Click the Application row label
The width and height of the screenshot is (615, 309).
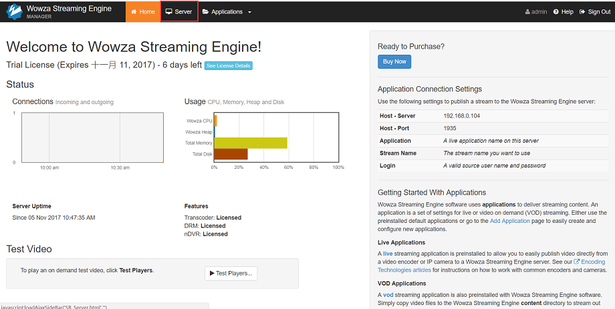point(395,141)
